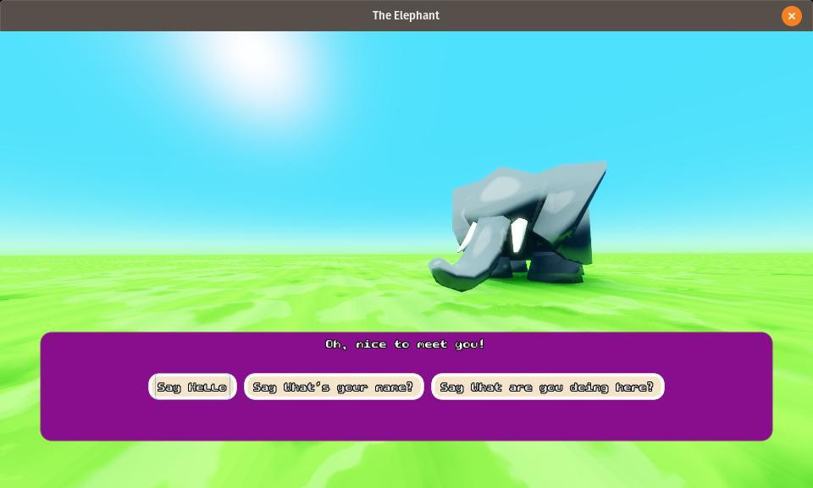Select "Say What are you doing here?"
The height and width of the screenshot is (488, 813).
(x=548, y=387)
